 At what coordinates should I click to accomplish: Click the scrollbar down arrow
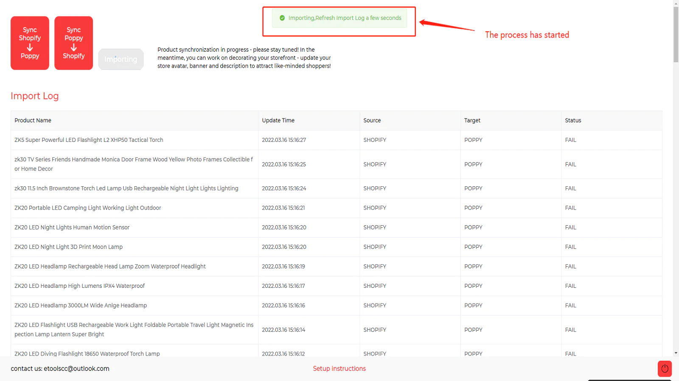point(676,353)
